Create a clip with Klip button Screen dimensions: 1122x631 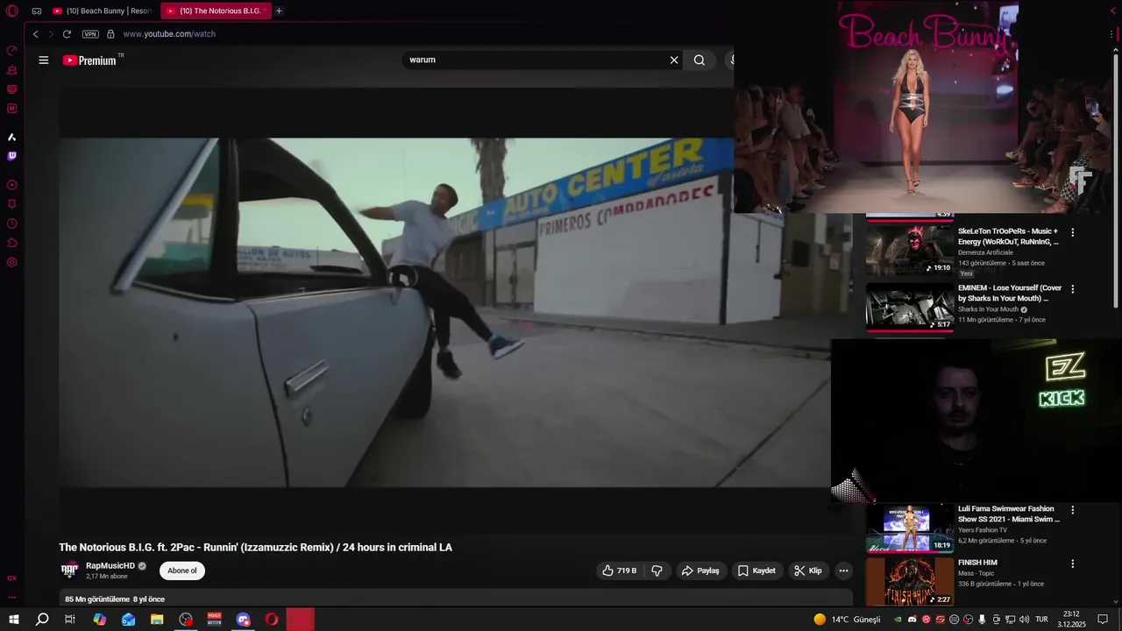pyautogui.click(x=808, y=571)
